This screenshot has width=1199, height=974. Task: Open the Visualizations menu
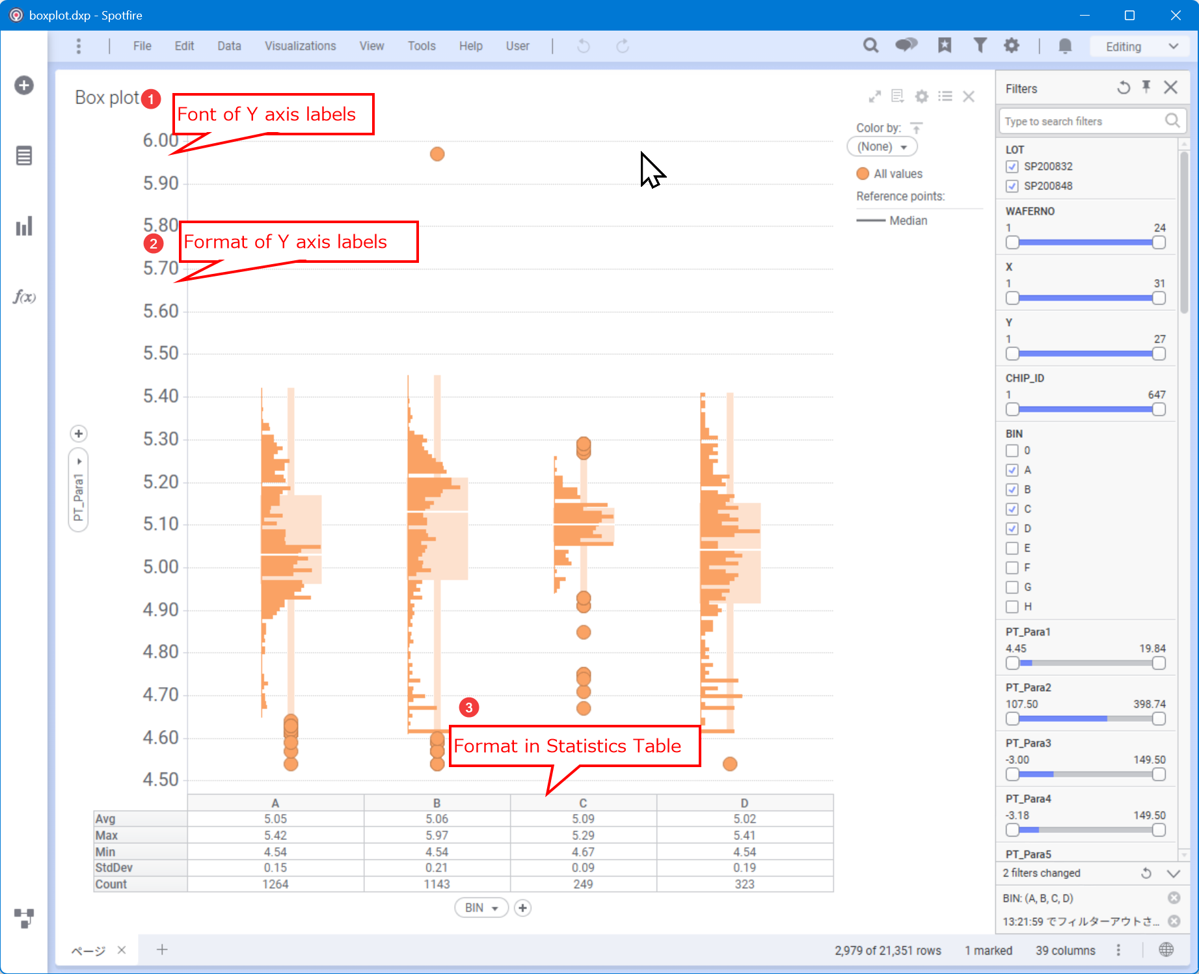coord(300,46)
